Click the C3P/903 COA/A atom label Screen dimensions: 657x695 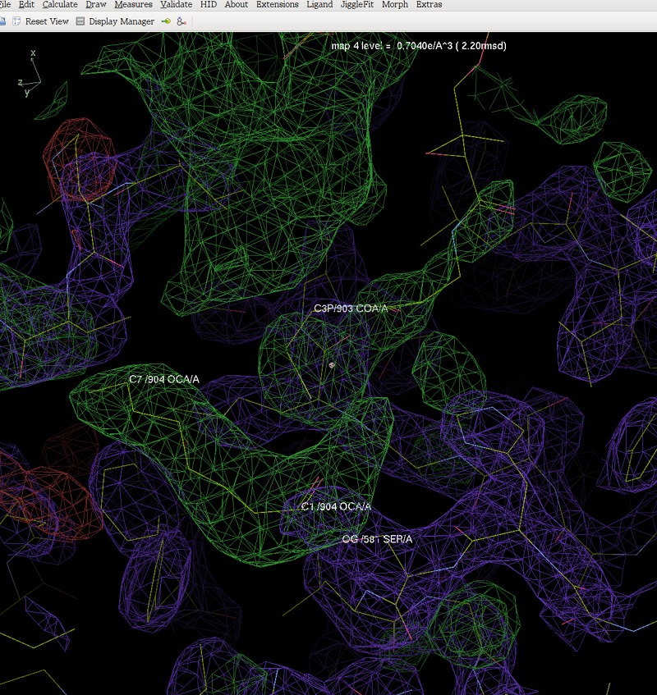click(x=351, y=309)
